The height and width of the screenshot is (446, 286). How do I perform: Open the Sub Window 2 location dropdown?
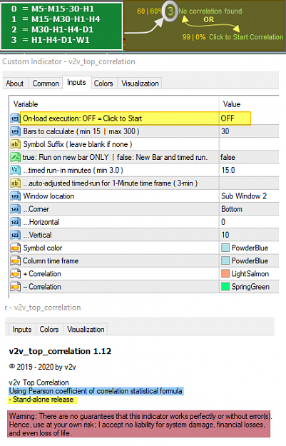click(249, 196)
